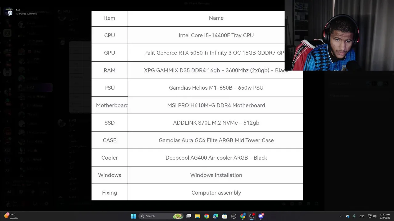Click the 'CASE' label cell
Screen dimensions: 394x221
[x=110, y=140]
